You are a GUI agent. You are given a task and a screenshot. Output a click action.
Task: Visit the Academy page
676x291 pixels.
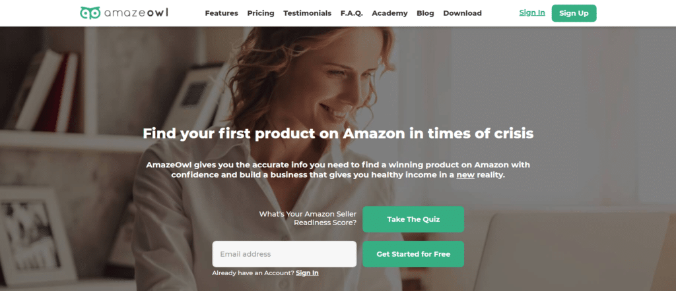click(x=389, y=13)
